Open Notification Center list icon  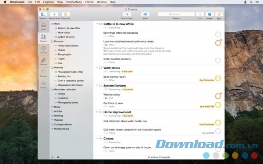tap(257, 2)
